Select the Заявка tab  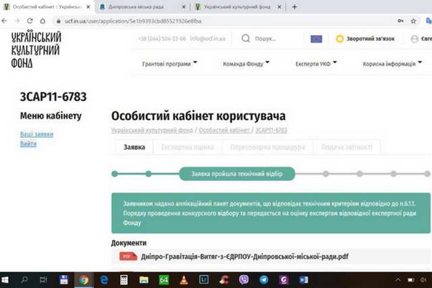(x=134, y=147)
